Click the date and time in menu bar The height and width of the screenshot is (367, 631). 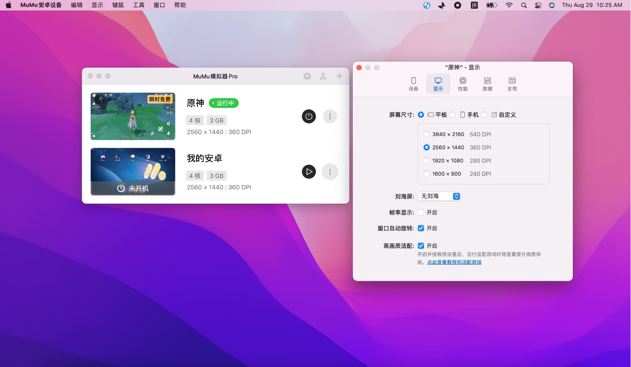click(x=592, y=5)
